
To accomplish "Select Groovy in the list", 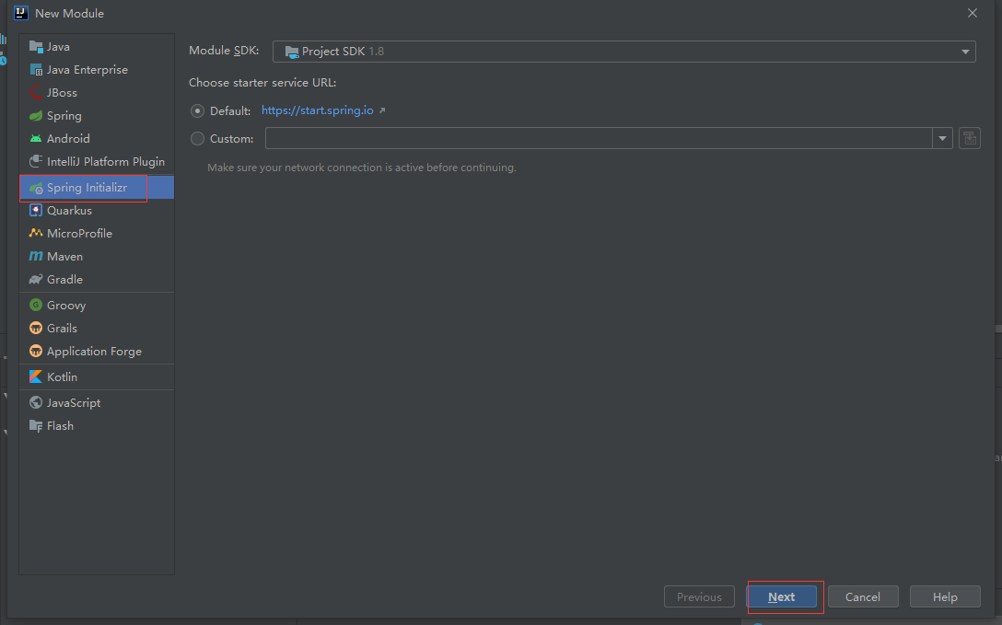I will click(97, 306).
